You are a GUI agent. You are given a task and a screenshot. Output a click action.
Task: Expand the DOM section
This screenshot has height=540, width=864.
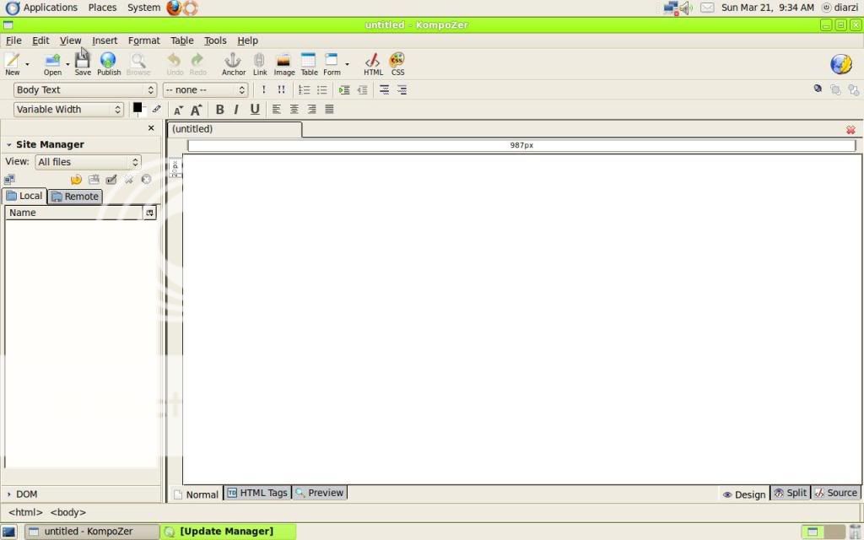click(8, 494)
